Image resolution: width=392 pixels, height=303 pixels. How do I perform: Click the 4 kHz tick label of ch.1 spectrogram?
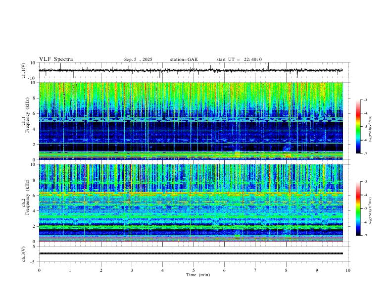point(34,129)
